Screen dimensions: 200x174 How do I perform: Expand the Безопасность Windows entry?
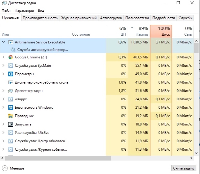3,108
